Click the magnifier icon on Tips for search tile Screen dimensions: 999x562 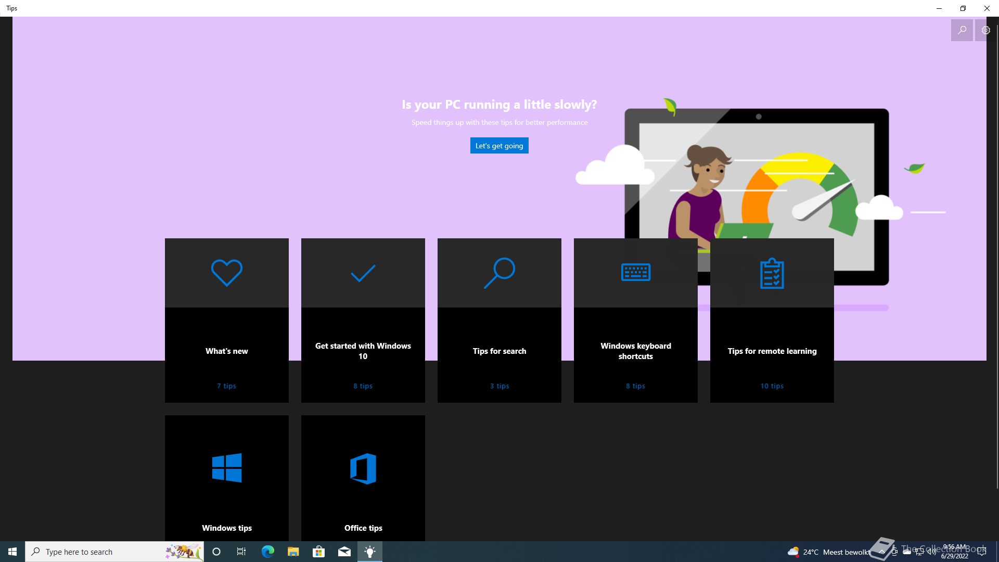click(499, 273)
